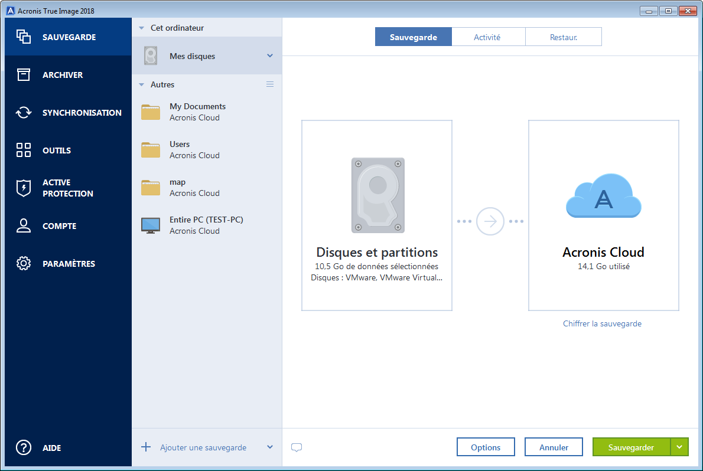Open Synchronisation from the sidebar
The width and height of the screenshot is (703, 471).
point(24,112)
